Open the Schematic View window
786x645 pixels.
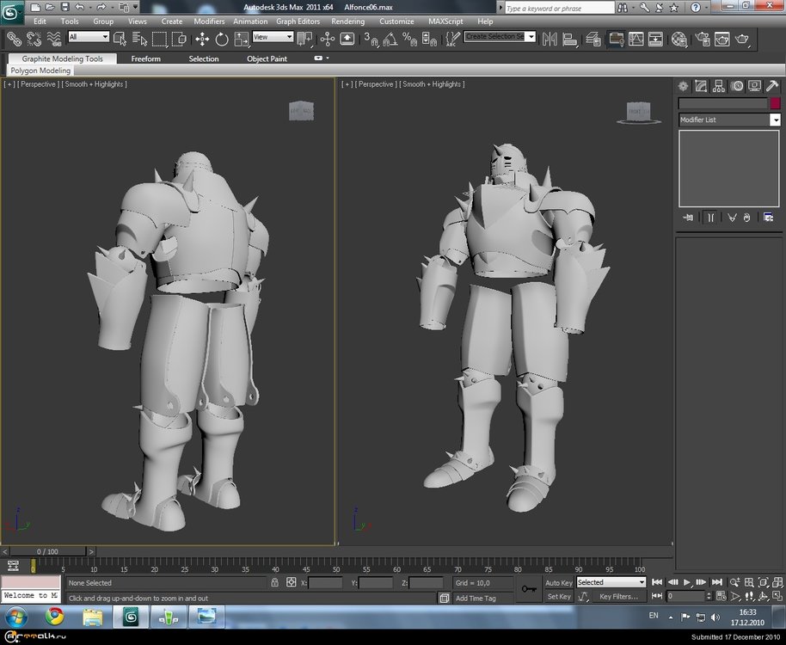pos(655,39)
